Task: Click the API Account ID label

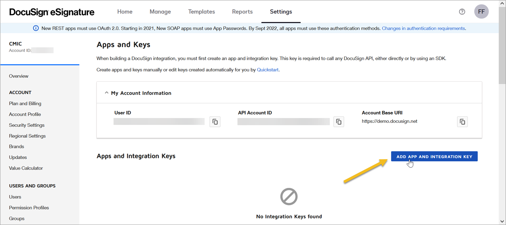Action: (x=255, y=113)
